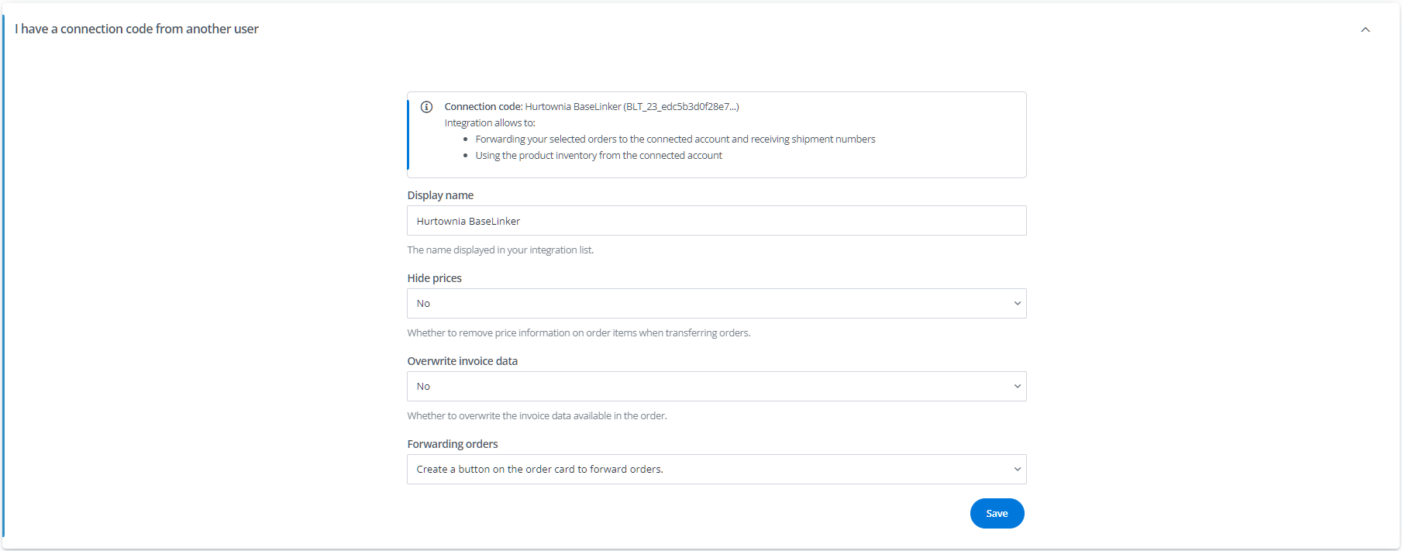Open the Forwarding orders dropdown
The height and width of the screenshot is (551, 1402).
(716, 470)
